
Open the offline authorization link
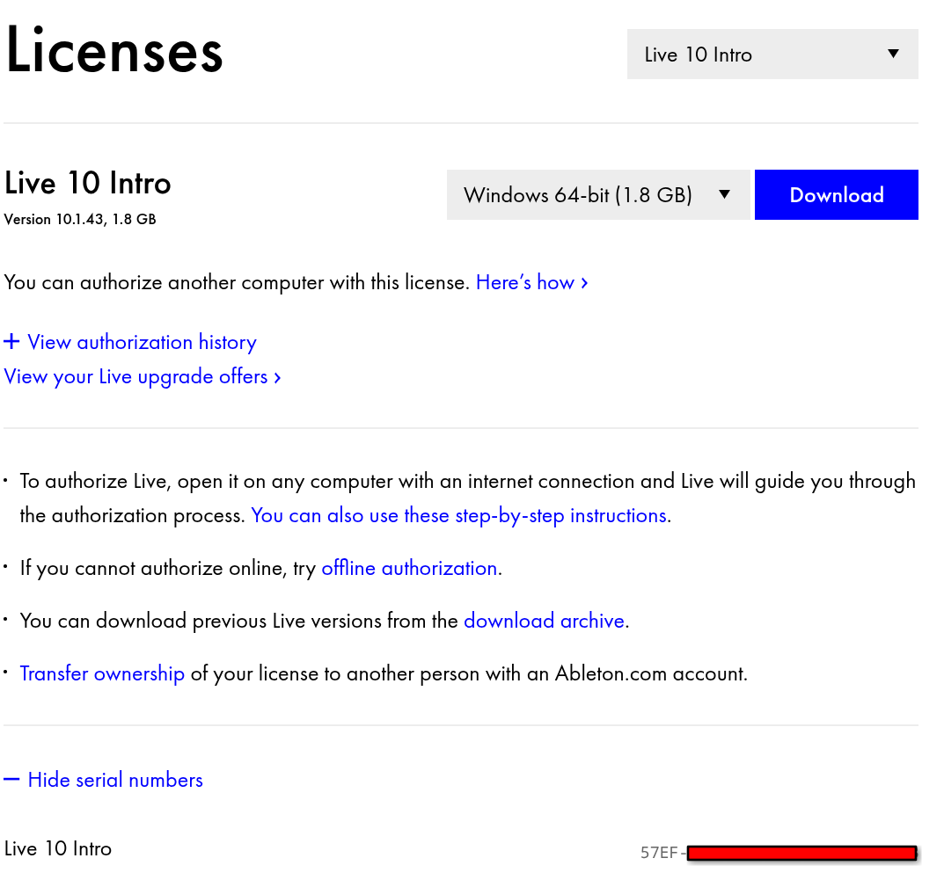tap(409, 568)
